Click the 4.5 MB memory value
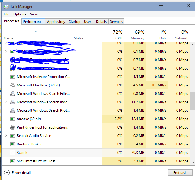195x180 pixels. tap(139, 85)
